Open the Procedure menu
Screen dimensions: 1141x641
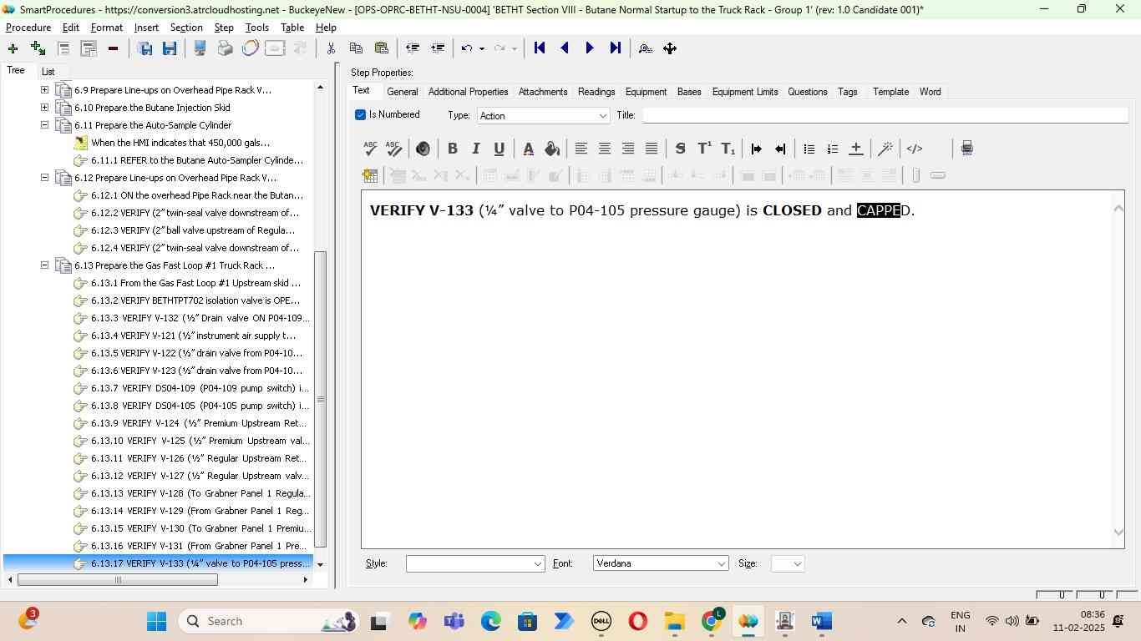pyautogui.click(x=28, y=28)
